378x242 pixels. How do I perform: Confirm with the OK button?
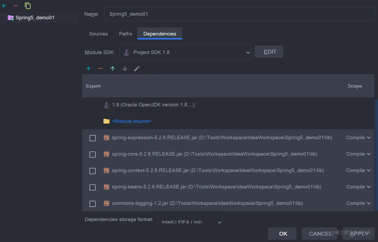click(x=282, y=234)
